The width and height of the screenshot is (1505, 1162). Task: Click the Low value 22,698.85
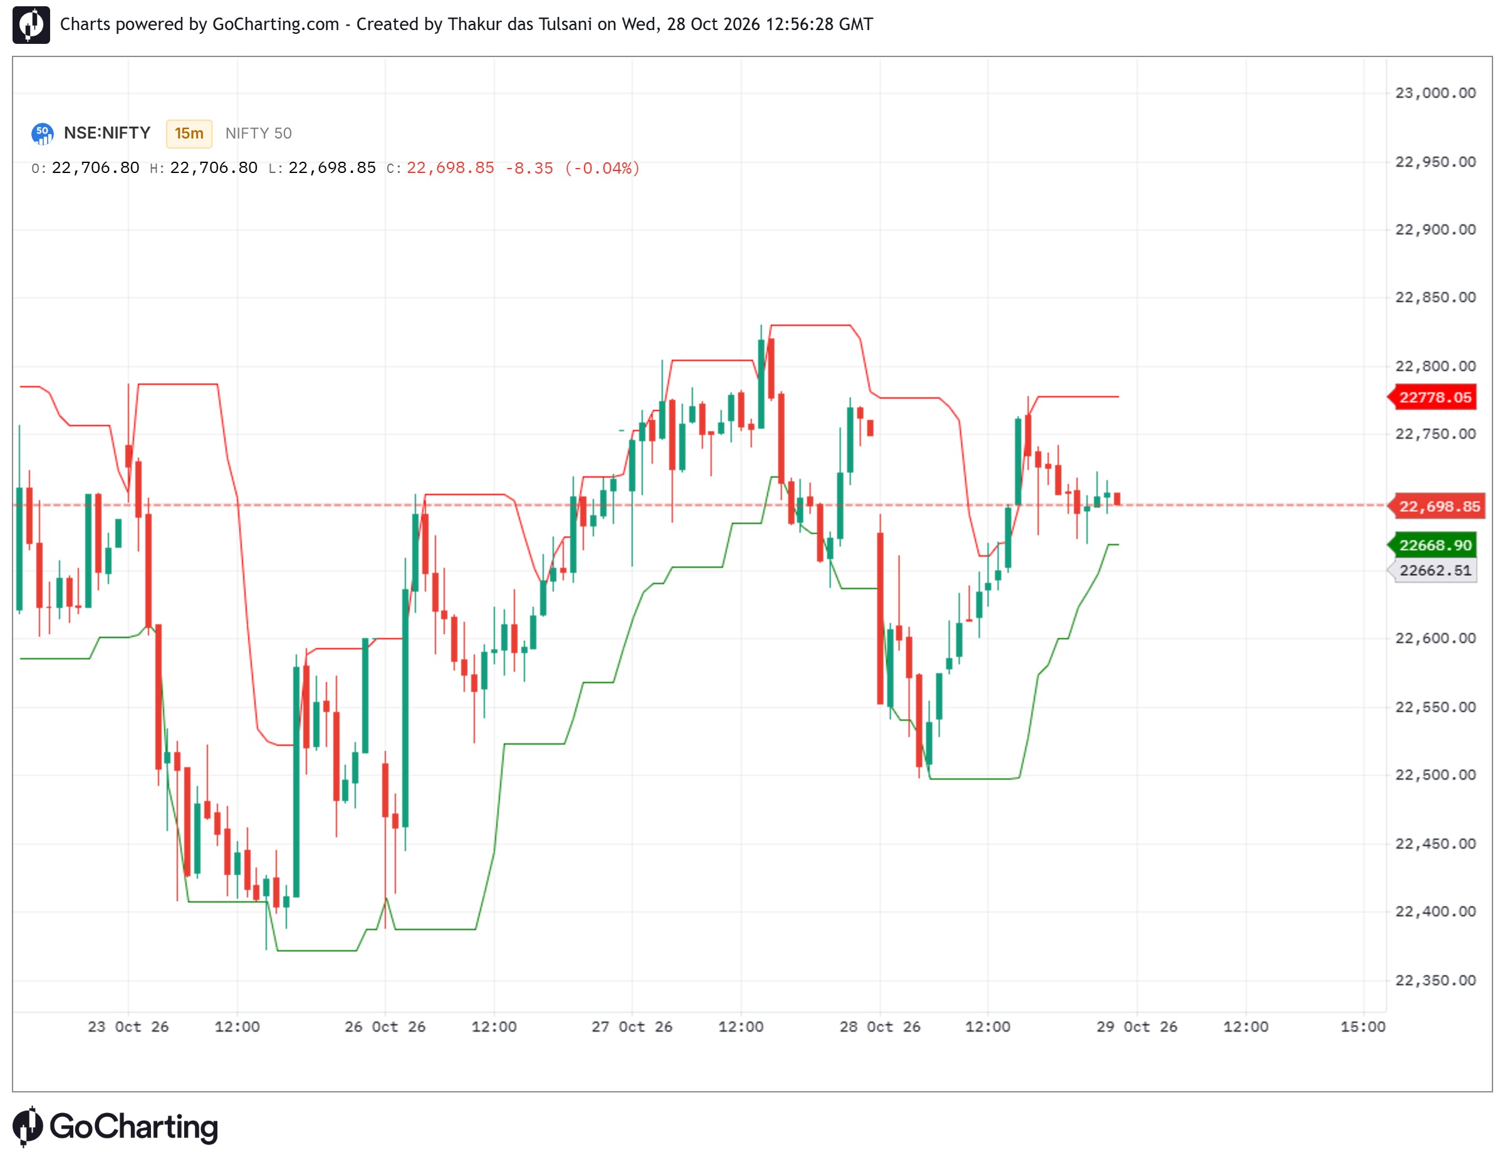pos(332,168)
